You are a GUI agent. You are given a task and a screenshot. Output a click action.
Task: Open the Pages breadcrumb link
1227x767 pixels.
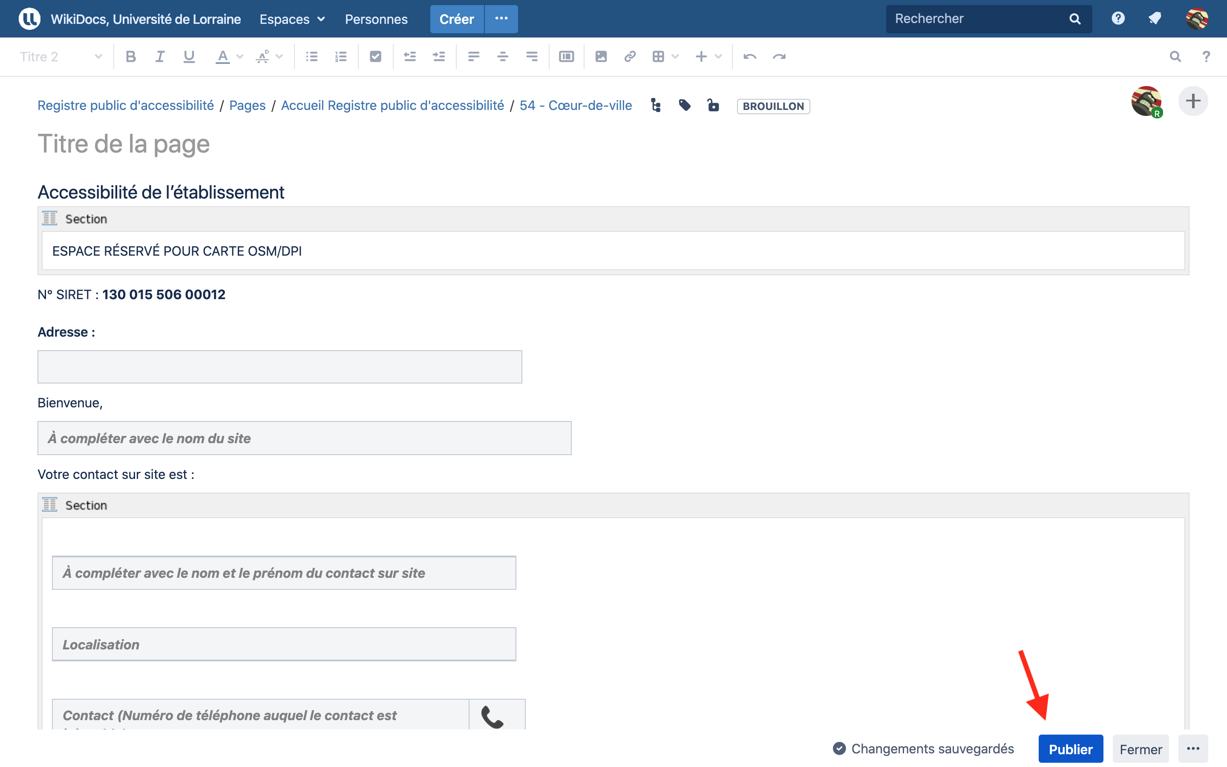247,106
